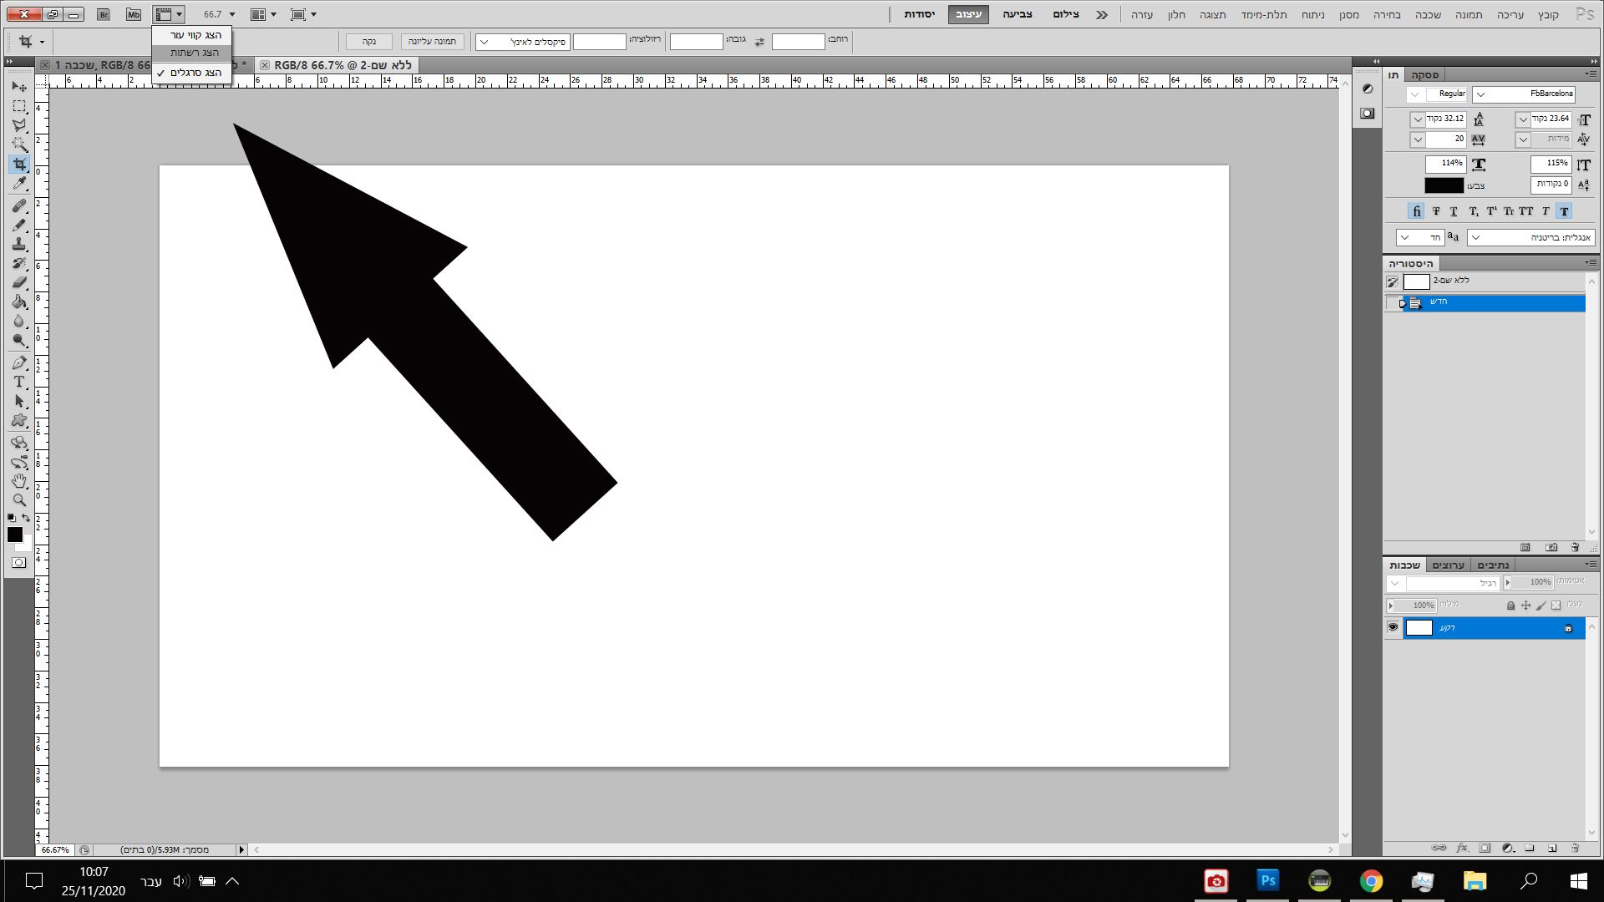The image size is (1604, 902).
Task: Select the Pen tool
Action: 19,362
